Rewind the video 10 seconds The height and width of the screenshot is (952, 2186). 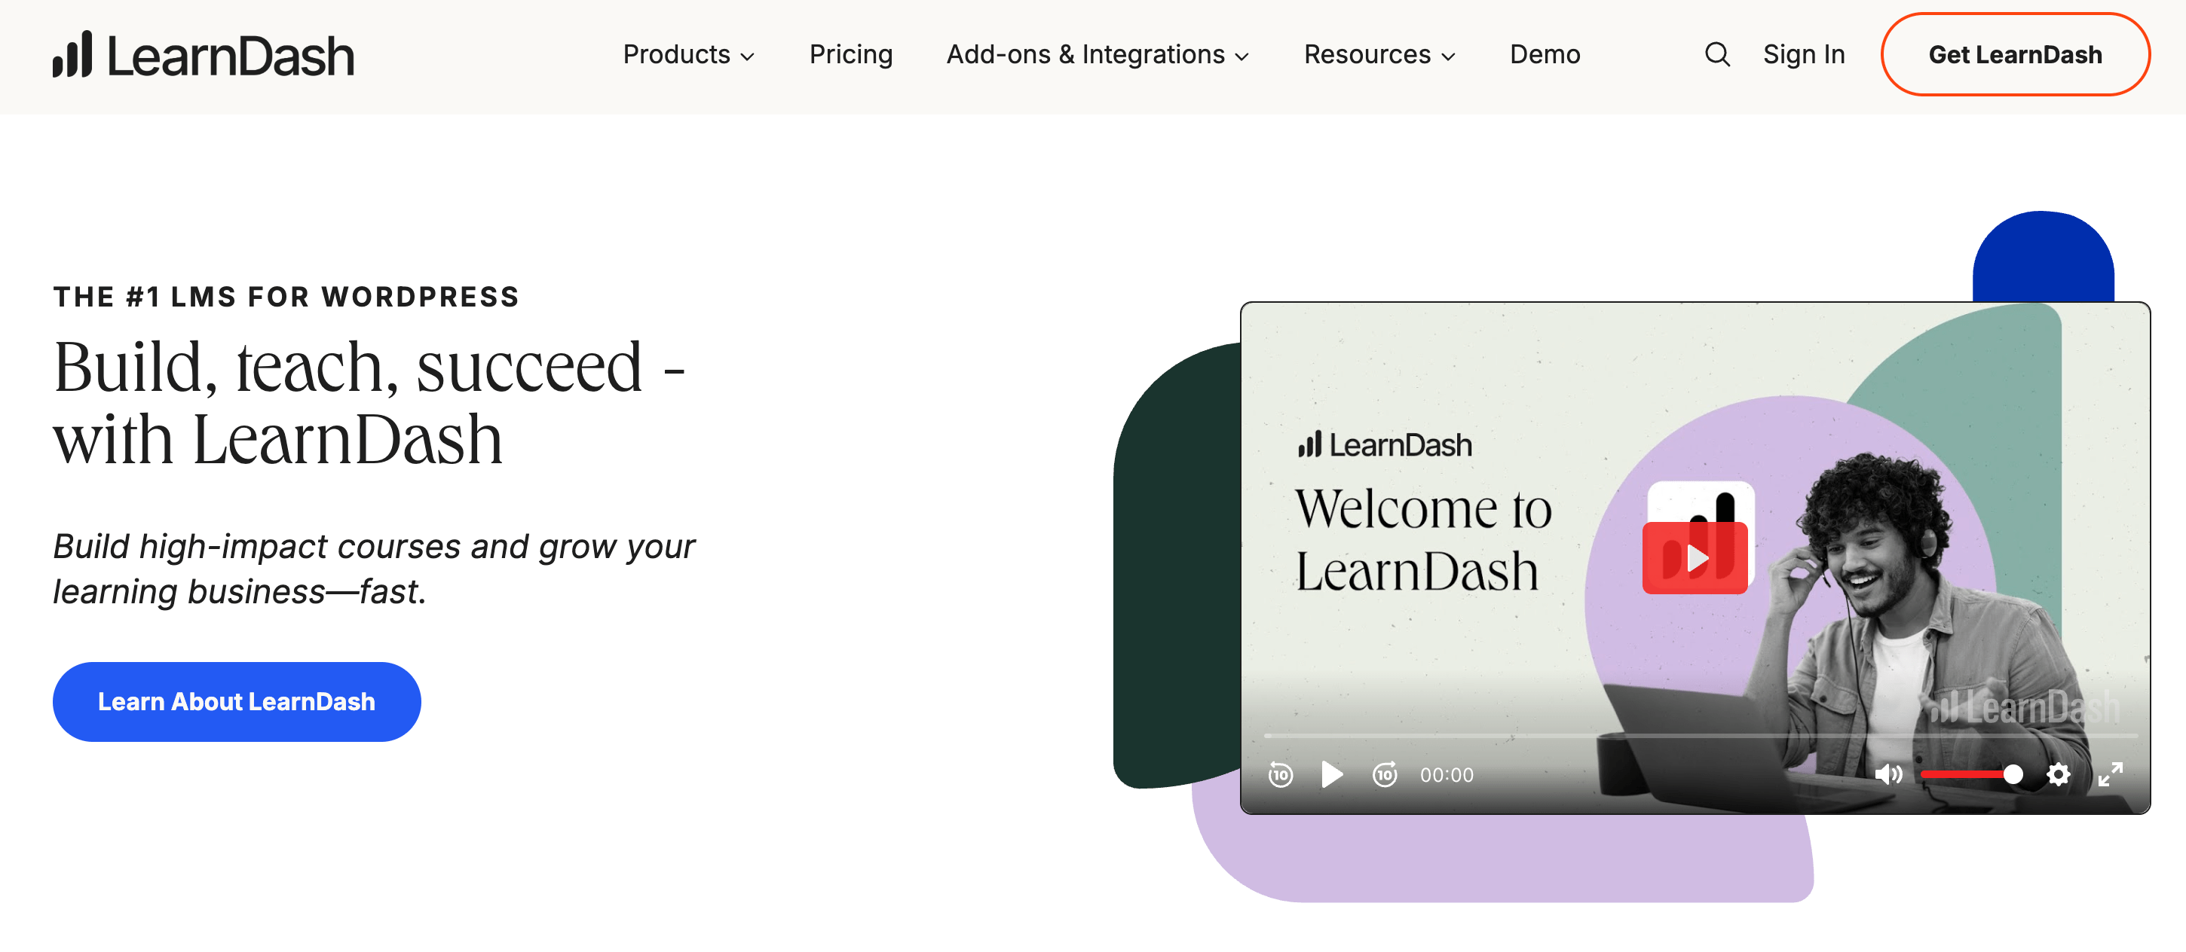(x=1281, y=774)
